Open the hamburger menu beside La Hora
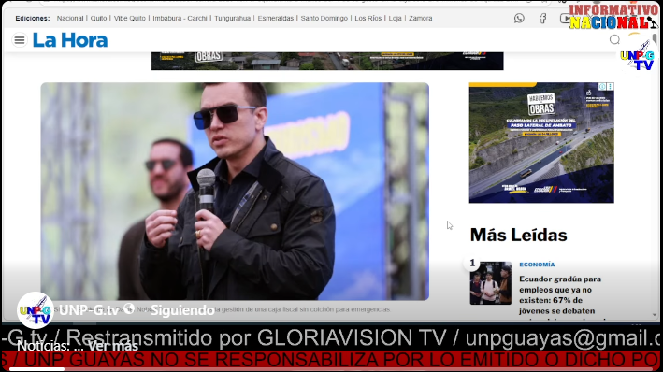Viewport: 663px width, 372px height. (20, 40)
